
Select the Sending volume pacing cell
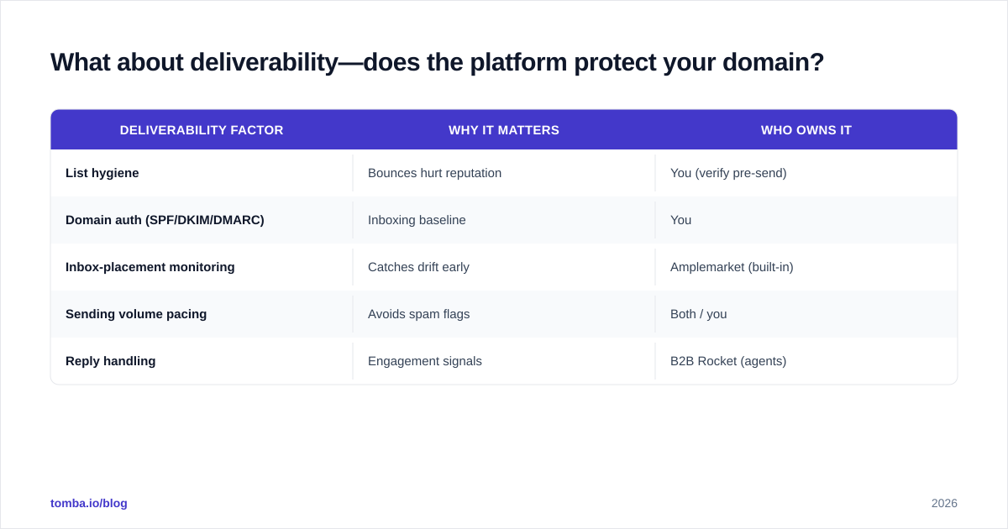point(202,314)
